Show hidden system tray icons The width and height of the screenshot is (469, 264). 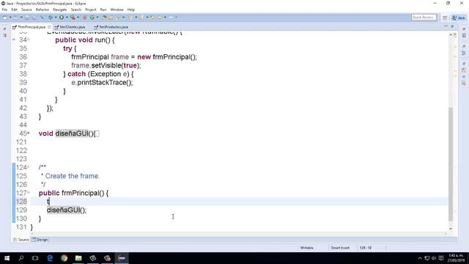[420, 258]
